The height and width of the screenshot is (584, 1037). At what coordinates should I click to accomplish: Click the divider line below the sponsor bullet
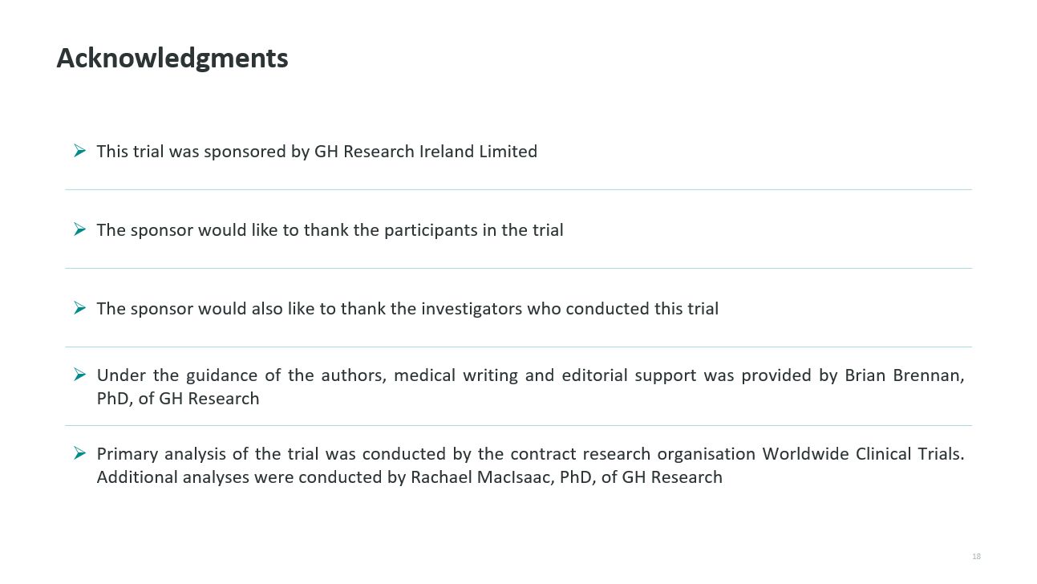518,190
